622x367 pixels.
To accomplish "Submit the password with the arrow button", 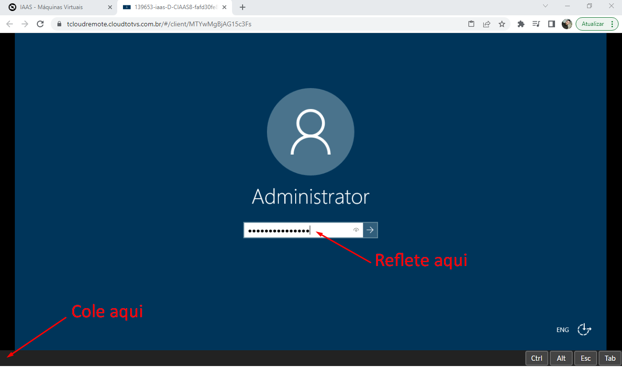I will point(370,230).
